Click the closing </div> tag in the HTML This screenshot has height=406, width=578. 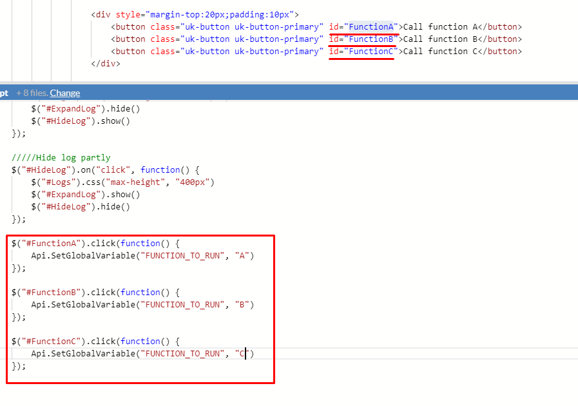pos(106,64)
